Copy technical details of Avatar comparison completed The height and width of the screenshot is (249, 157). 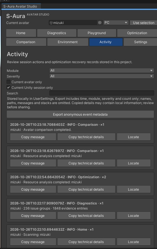pyautogui.click(x=86, y=137)
